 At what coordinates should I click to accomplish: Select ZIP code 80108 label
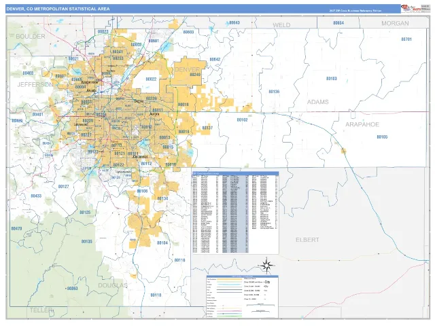(142, 192)
